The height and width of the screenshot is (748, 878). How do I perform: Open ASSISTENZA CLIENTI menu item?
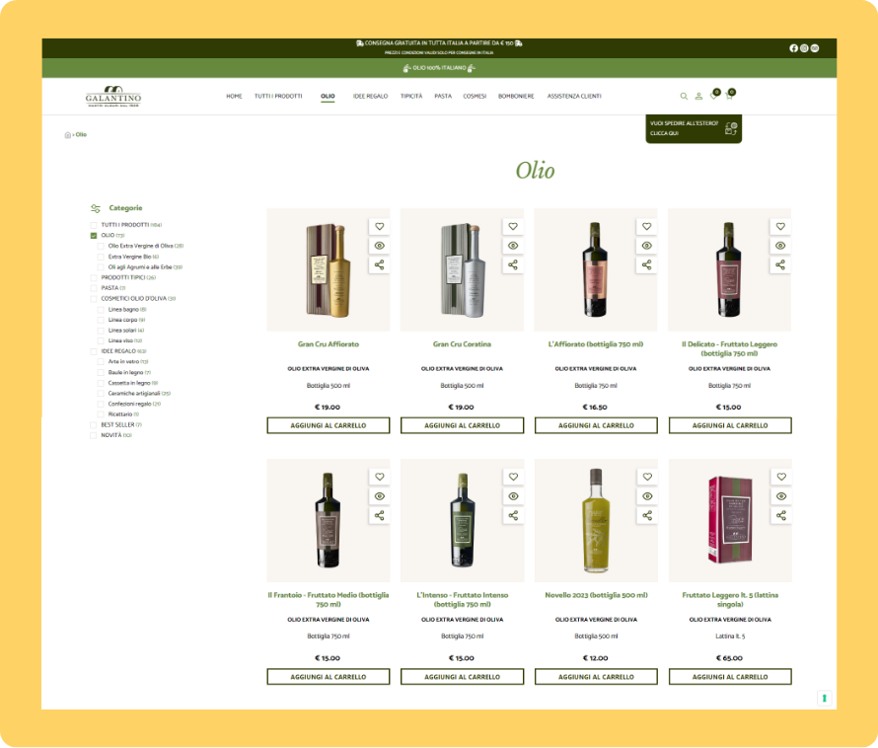[574, 97]
